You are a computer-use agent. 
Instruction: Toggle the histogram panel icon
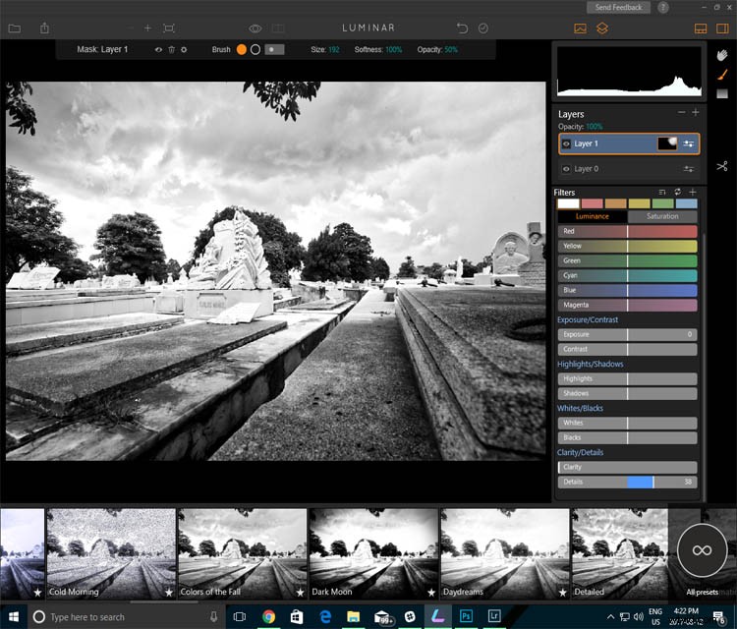click(x=580, y=29)
